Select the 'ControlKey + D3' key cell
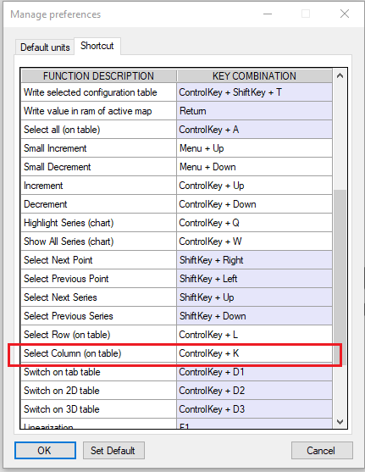 click(x=255, y=409)
